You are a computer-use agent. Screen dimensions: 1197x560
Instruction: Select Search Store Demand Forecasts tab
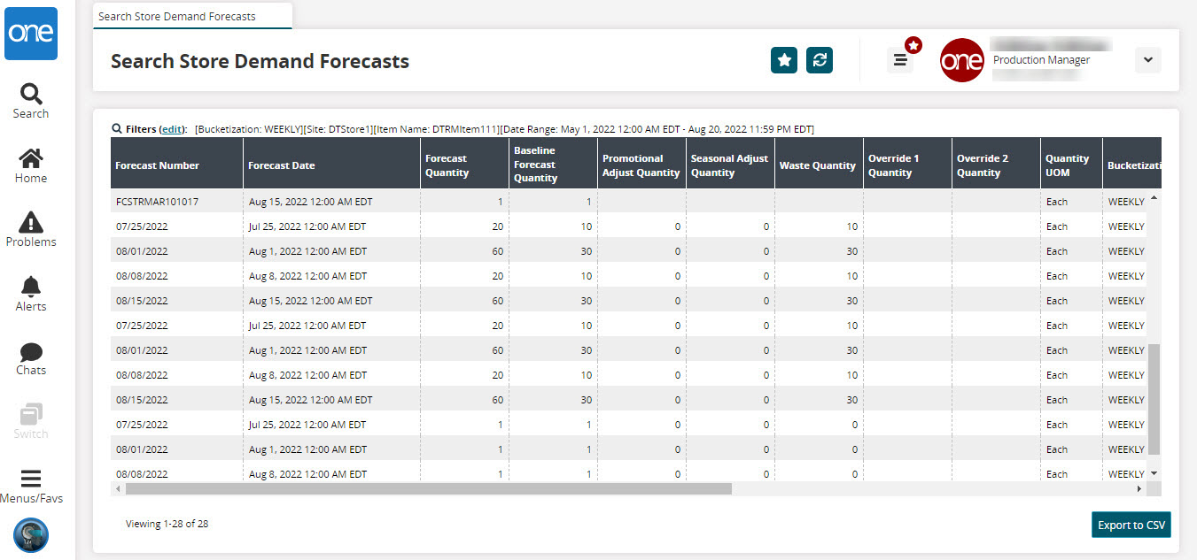pos(177,16)
